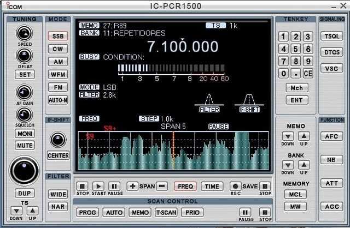Viewport: 350px width, 228px height.
Task: Switch the scope to FREQ display
Action: coord(185,187)
